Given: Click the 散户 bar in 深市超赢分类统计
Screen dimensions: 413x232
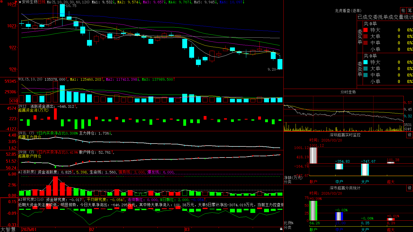Looking at the screenshot, I should coord(313,211).
